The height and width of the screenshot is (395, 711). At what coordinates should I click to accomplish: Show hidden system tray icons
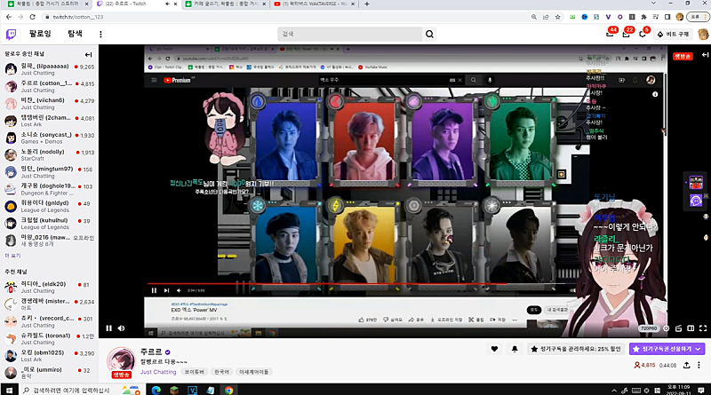point(614,390)
